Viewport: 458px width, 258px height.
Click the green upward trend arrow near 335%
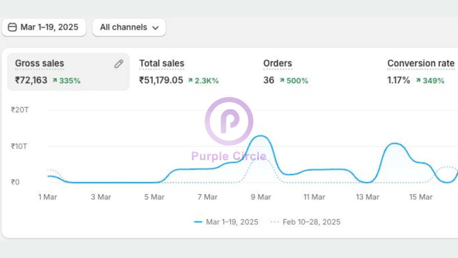pyautogui.click(x=54, y=81)
